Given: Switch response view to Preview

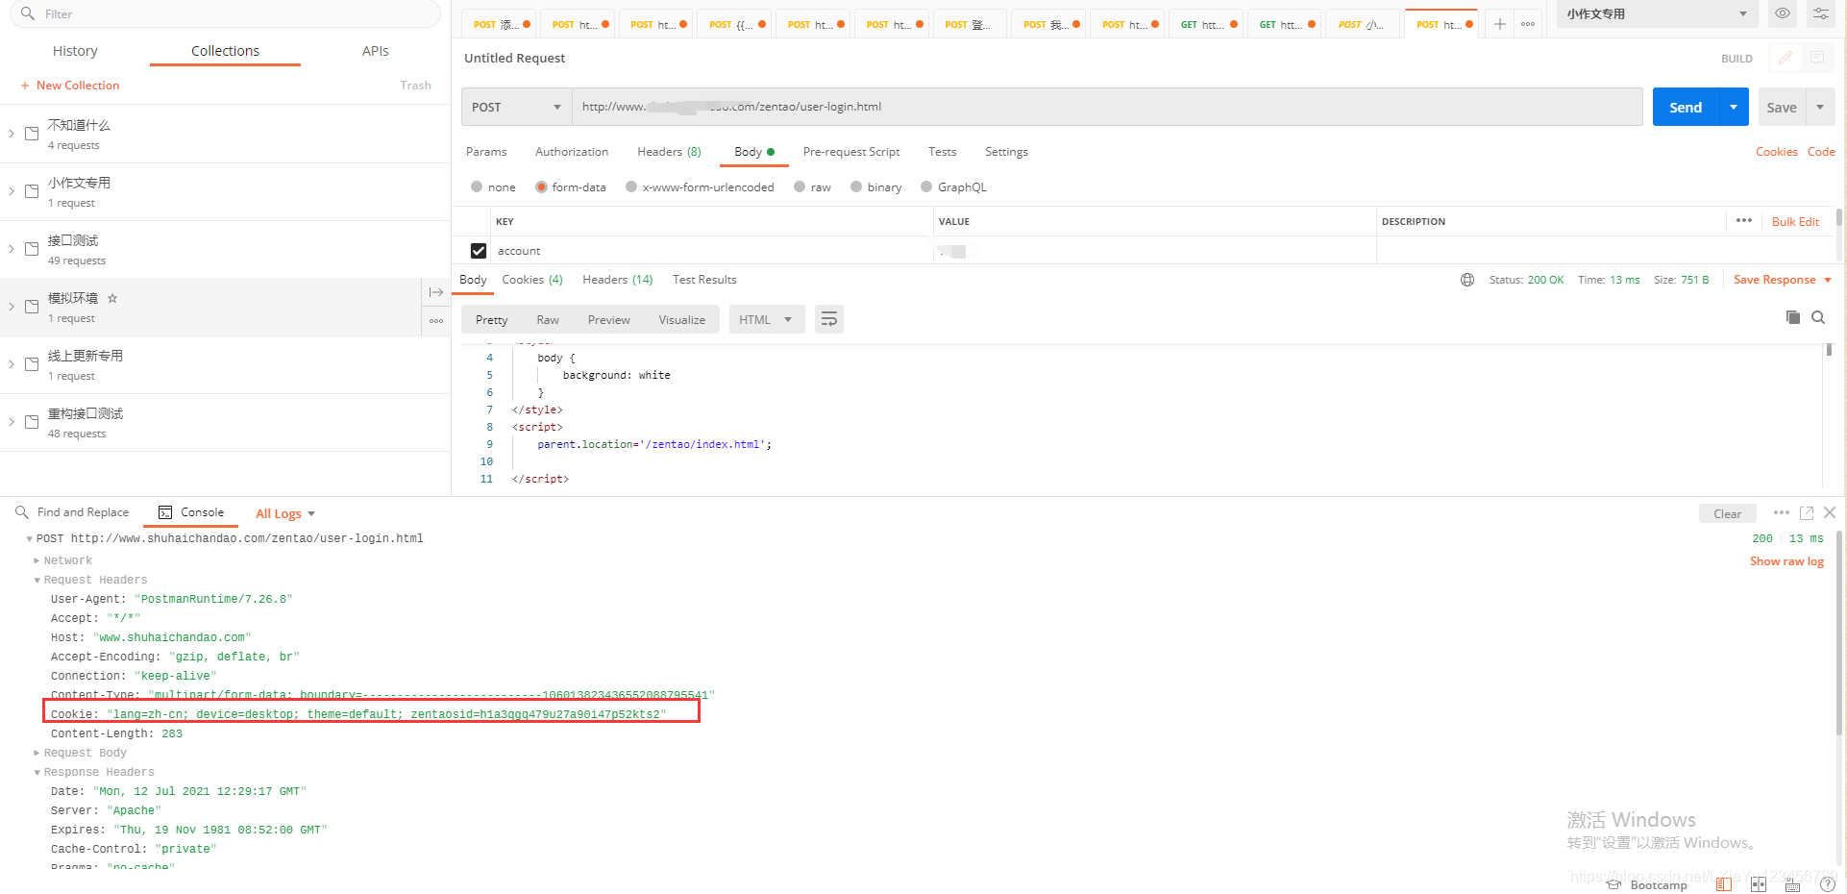Looking at the screenshot, I should (x=609, y=320).
